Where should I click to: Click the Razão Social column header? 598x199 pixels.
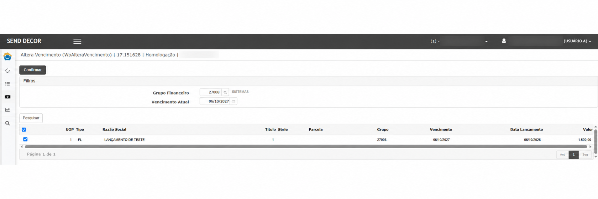tap(114, 130)
